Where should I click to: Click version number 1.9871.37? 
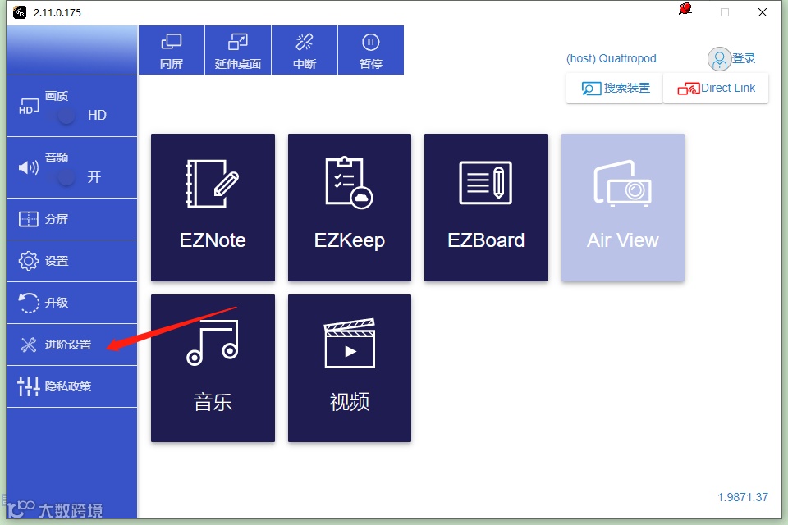743,497
